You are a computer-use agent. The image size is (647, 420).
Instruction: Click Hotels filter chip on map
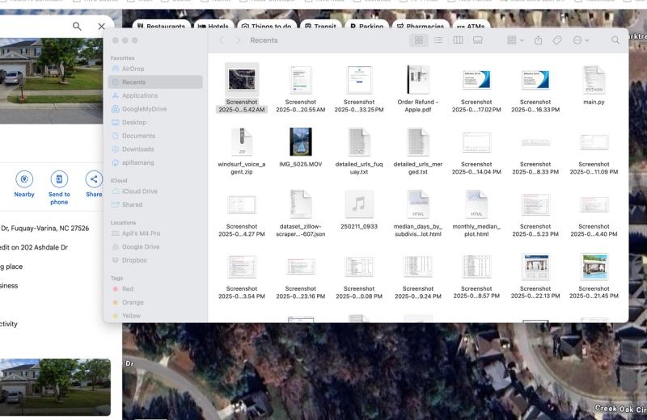point(213,25)
